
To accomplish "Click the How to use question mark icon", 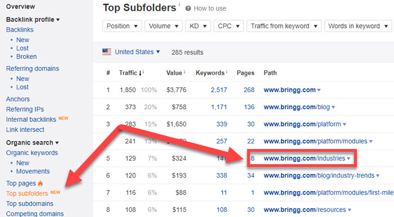I will pyautogui.click(x=188, y=8).
